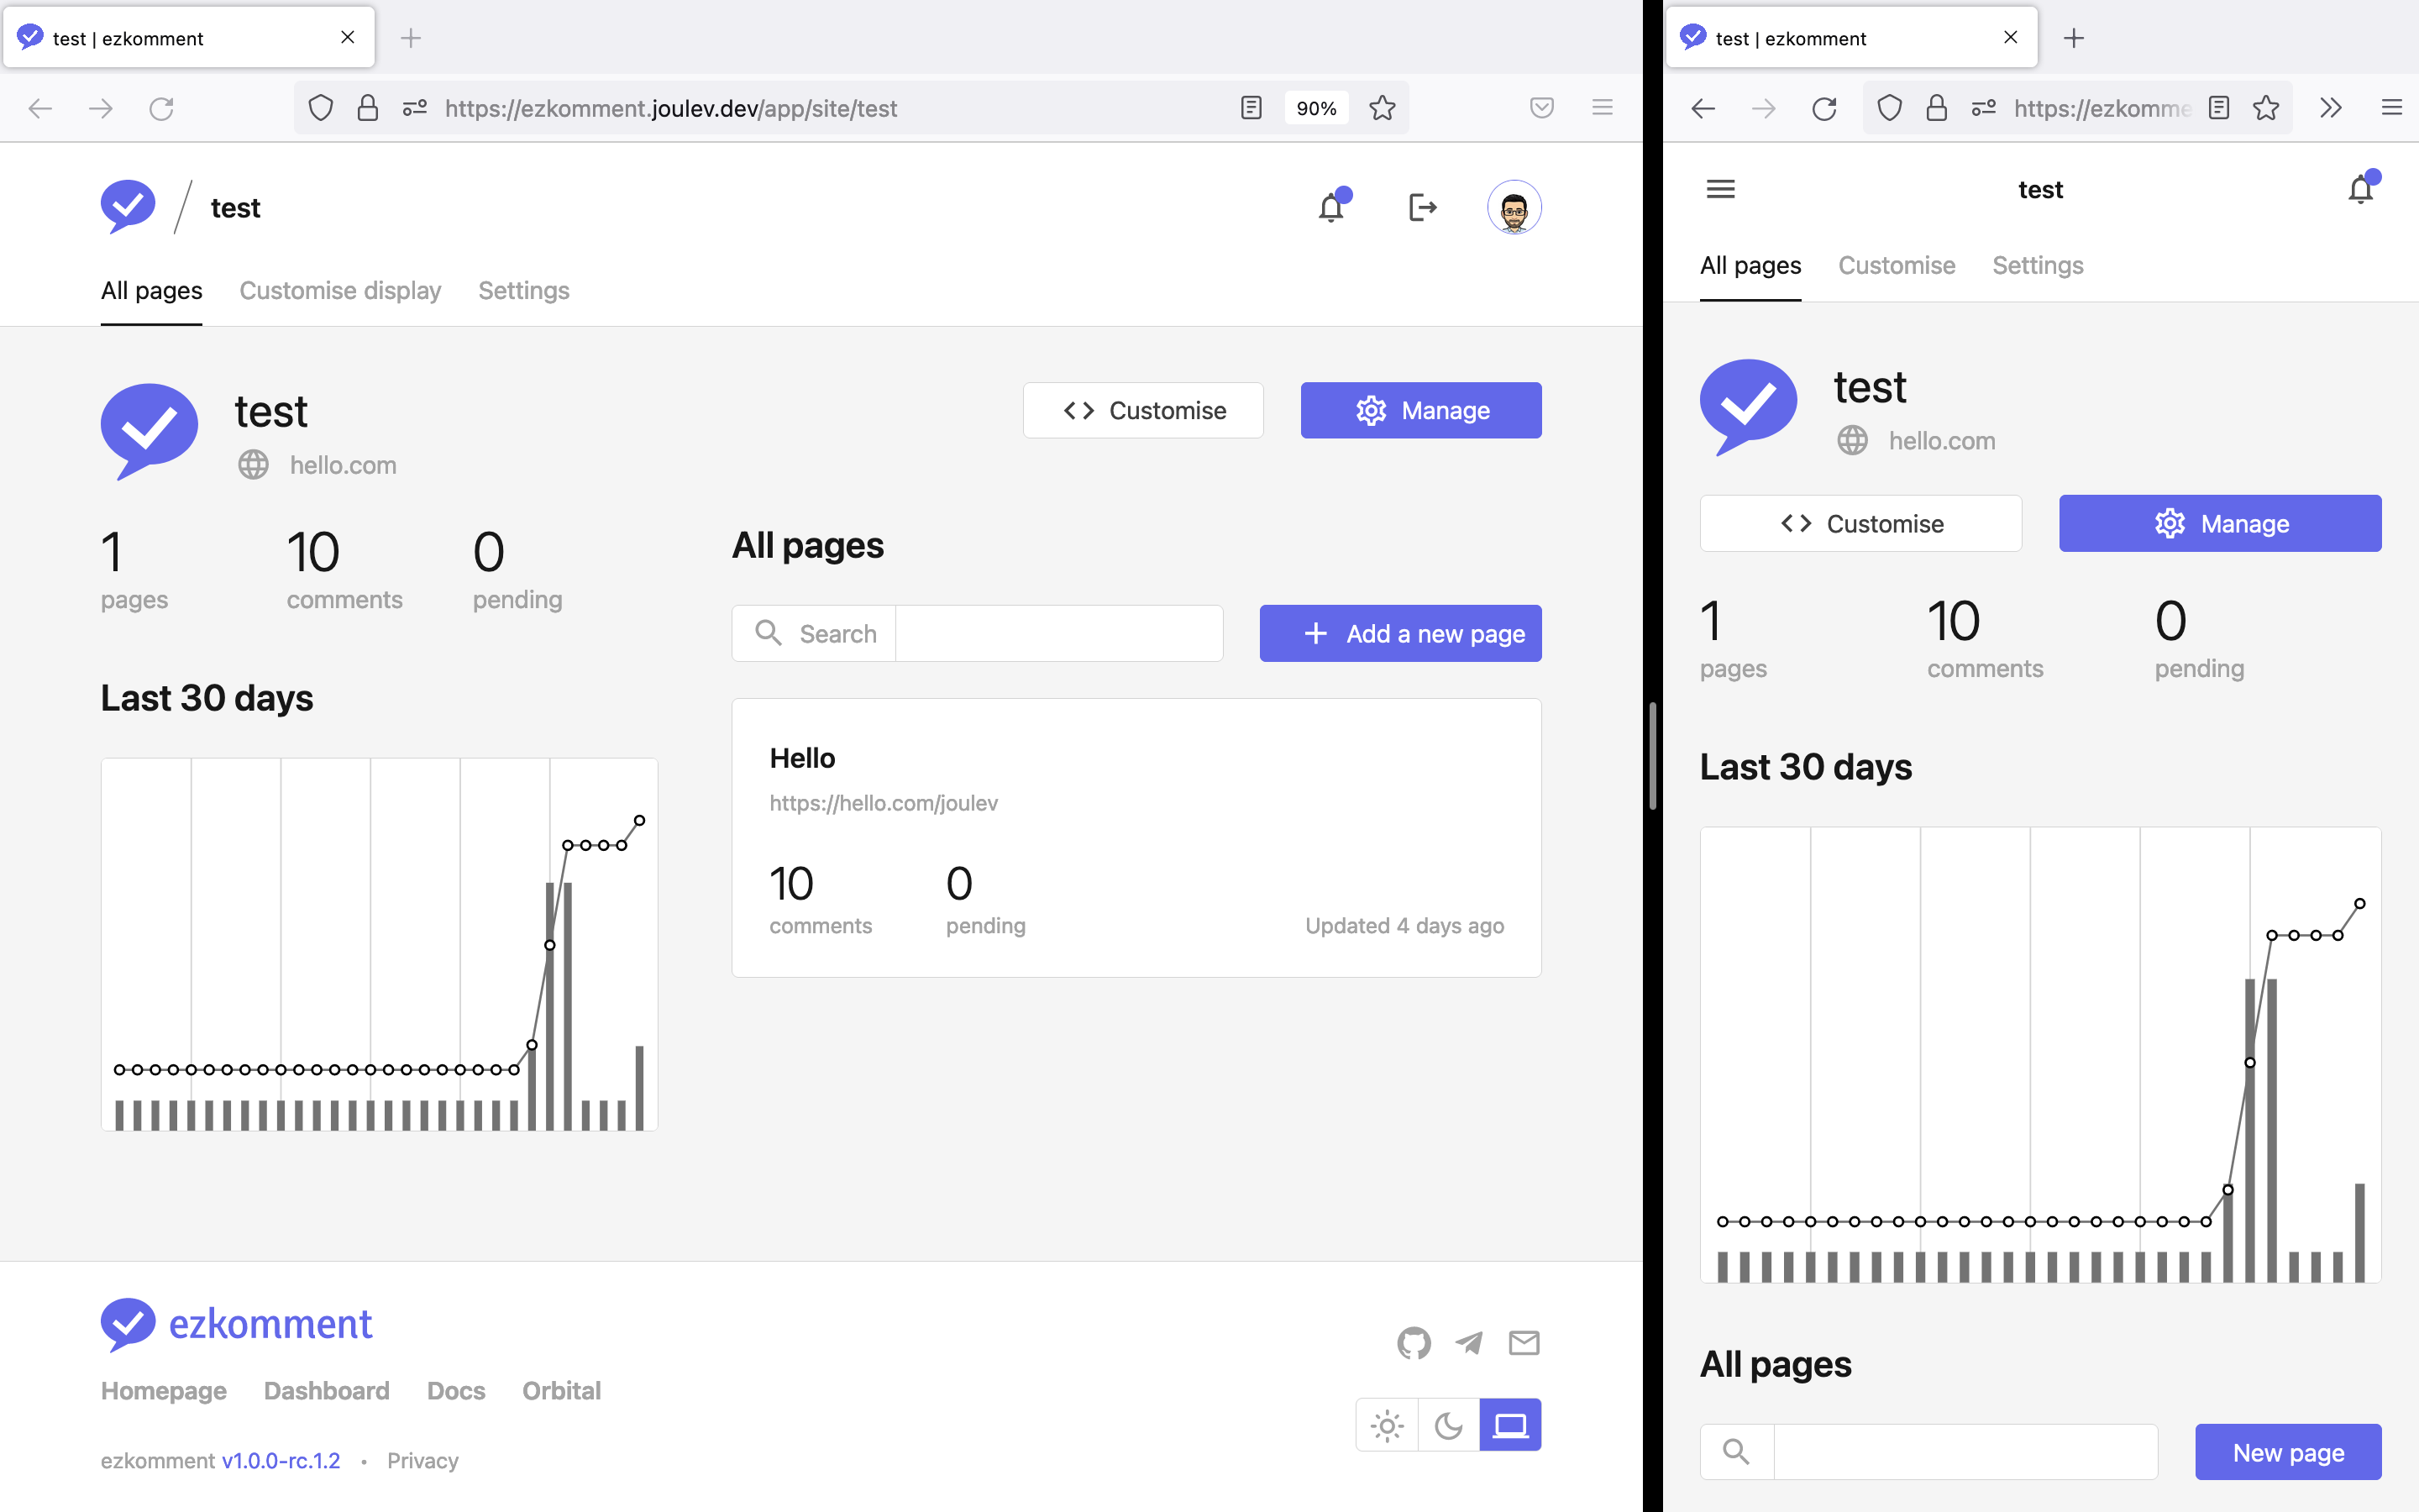The image size is (2419, 1512).
Task: Click the share/export icon in header
Action: 1423,207
